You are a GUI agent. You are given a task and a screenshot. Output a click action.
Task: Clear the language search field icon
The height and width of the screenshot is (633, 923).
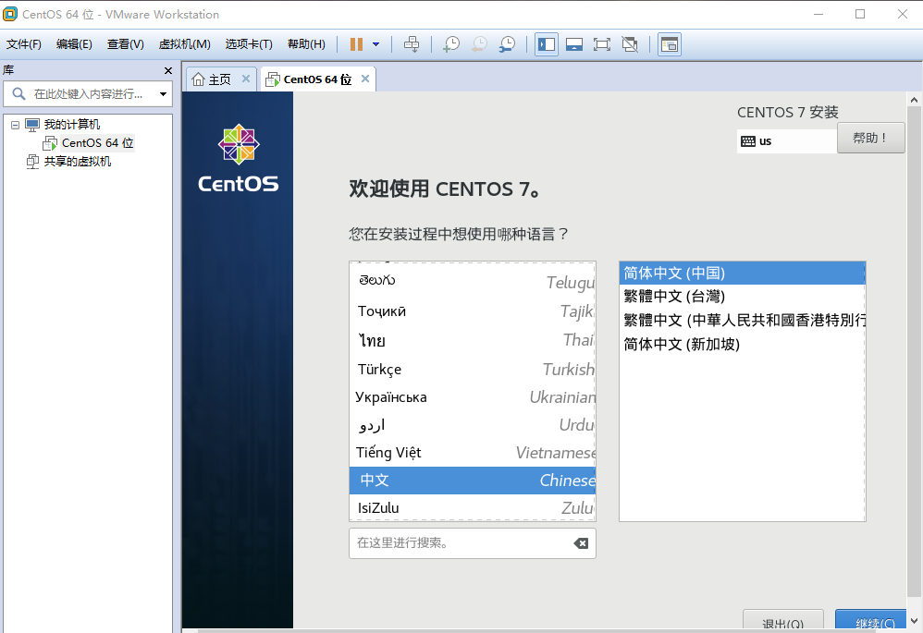(x=581, y=543)
